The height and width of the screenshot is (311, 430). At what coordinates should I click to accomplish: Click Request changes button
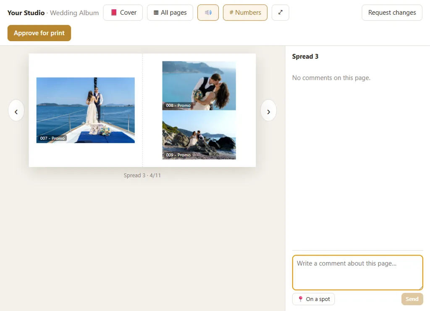(392, 13)
